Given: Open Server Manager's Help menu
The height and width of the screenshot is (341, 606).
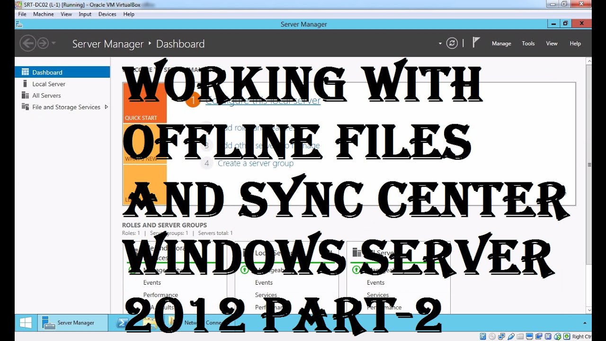Looking at the screenshot, I should coord(575,44).
